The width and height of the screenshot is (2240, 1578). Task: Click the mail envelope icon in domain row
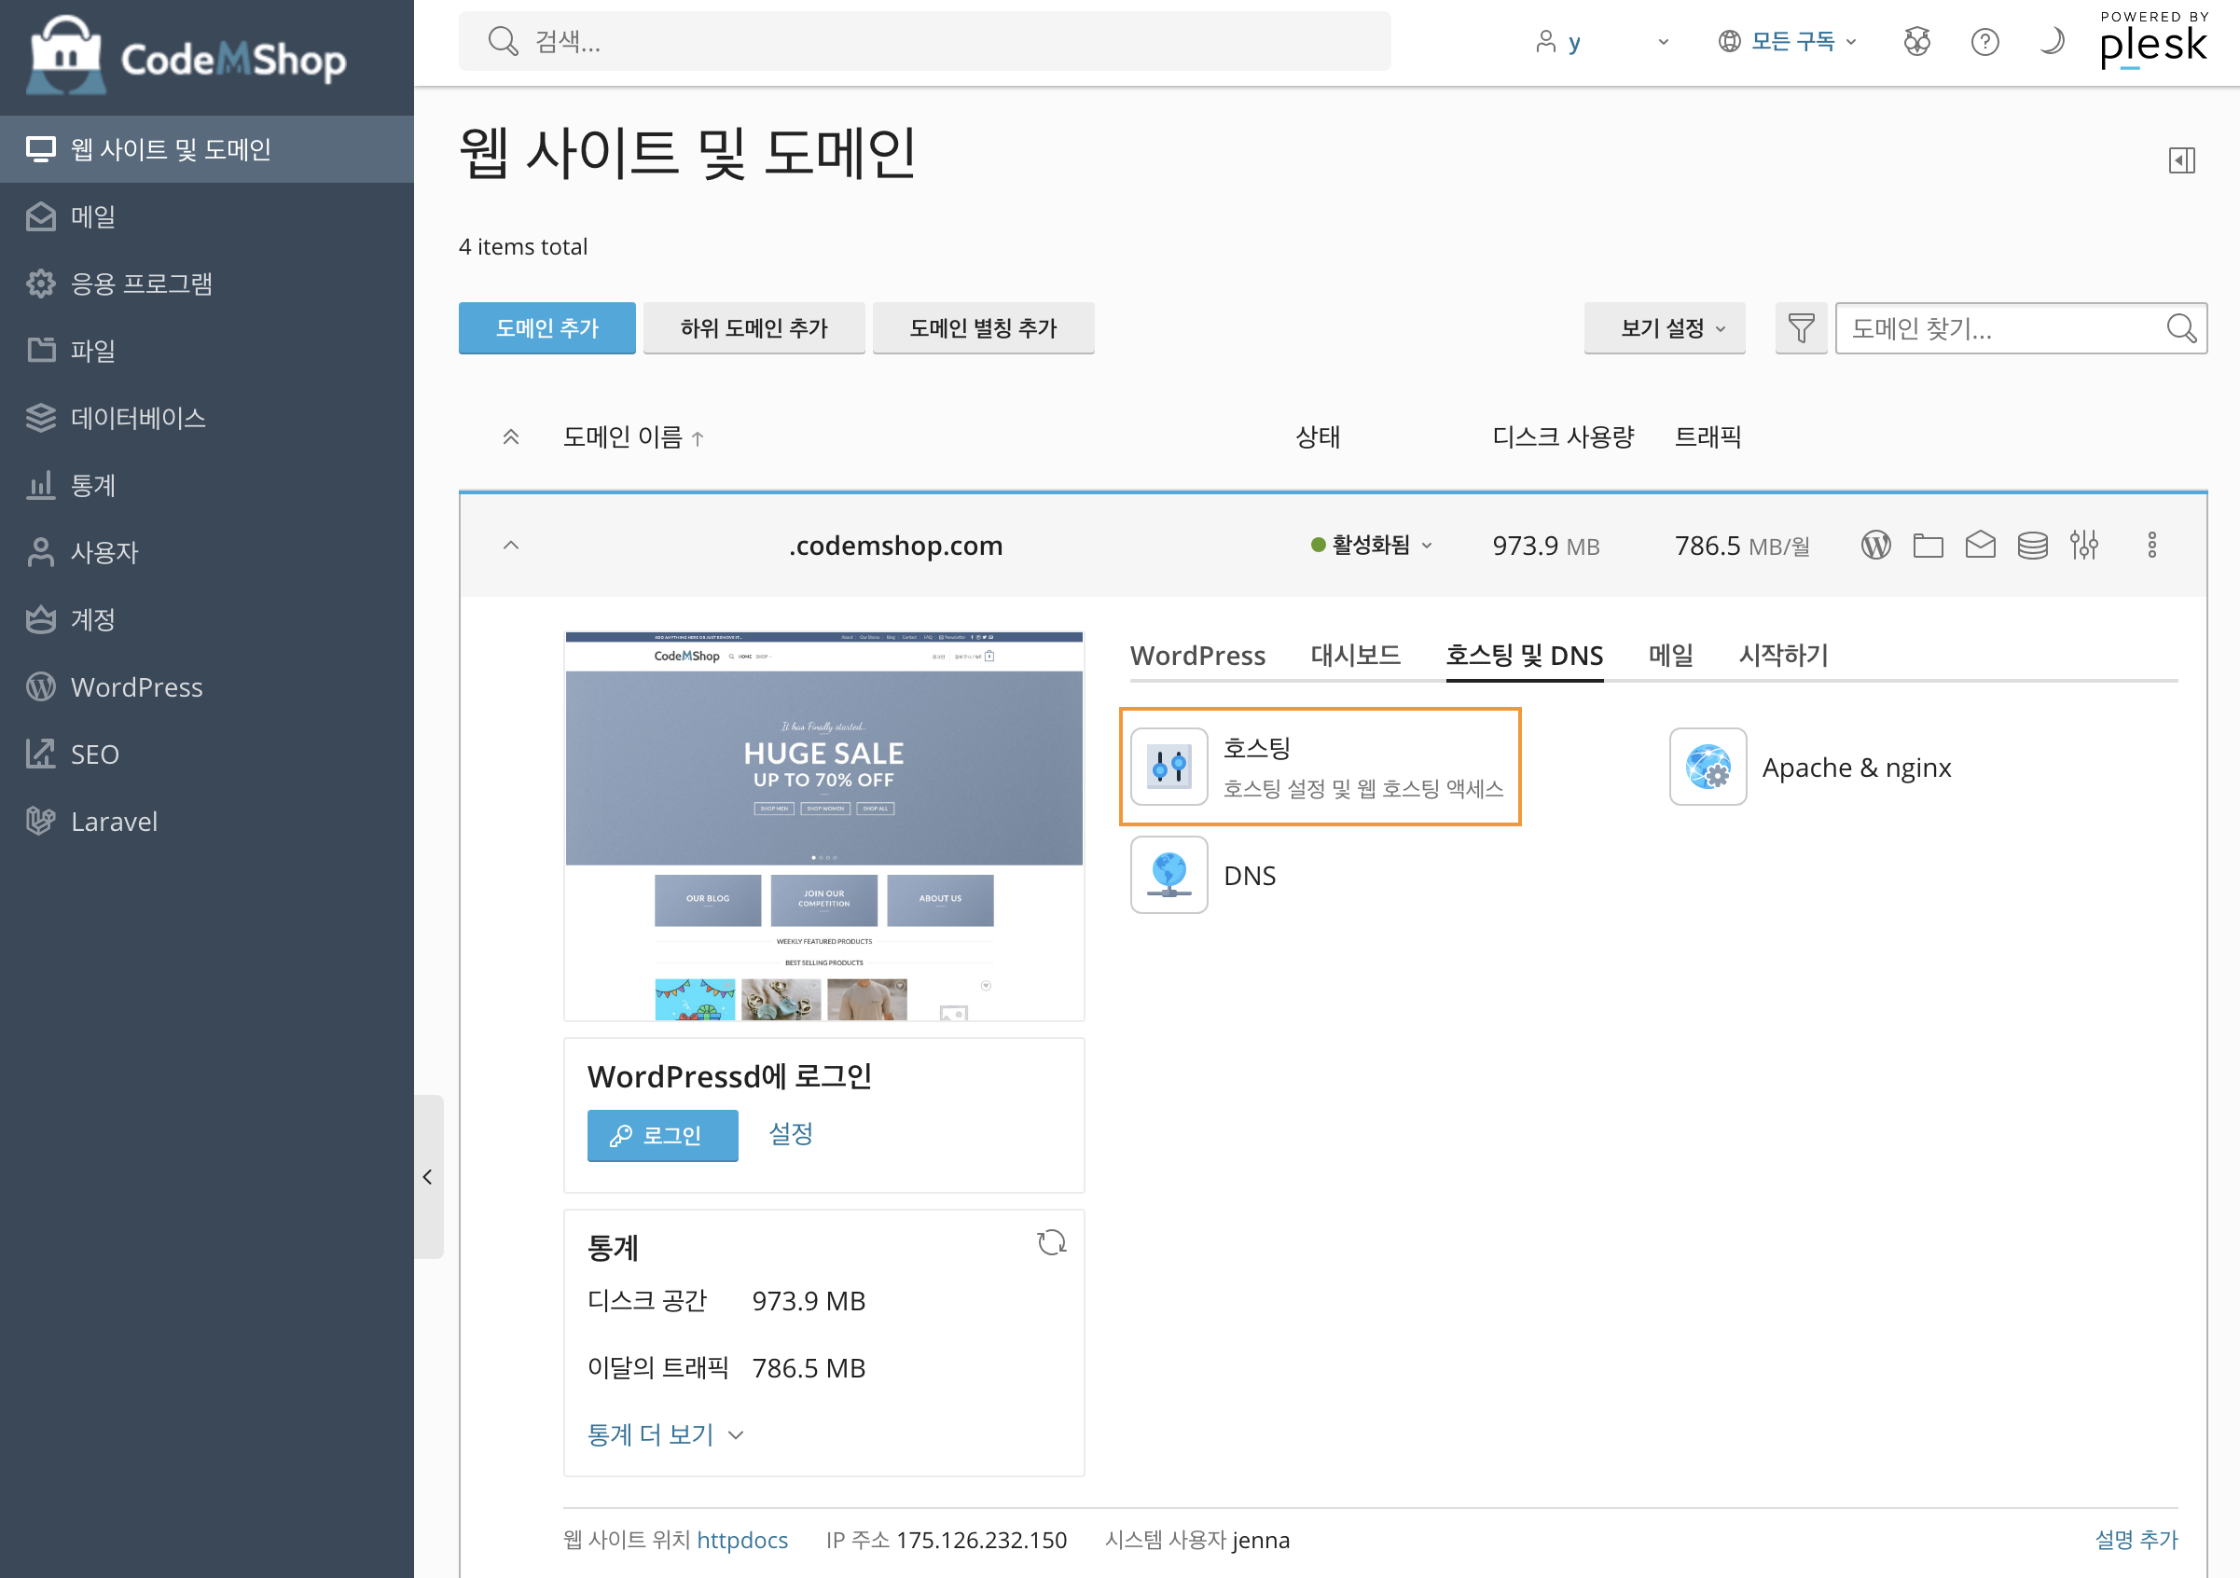tap(1980, 545)
